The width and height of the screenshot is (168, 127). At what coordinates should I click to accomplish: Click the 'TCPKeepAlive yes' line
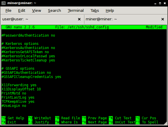18,102
